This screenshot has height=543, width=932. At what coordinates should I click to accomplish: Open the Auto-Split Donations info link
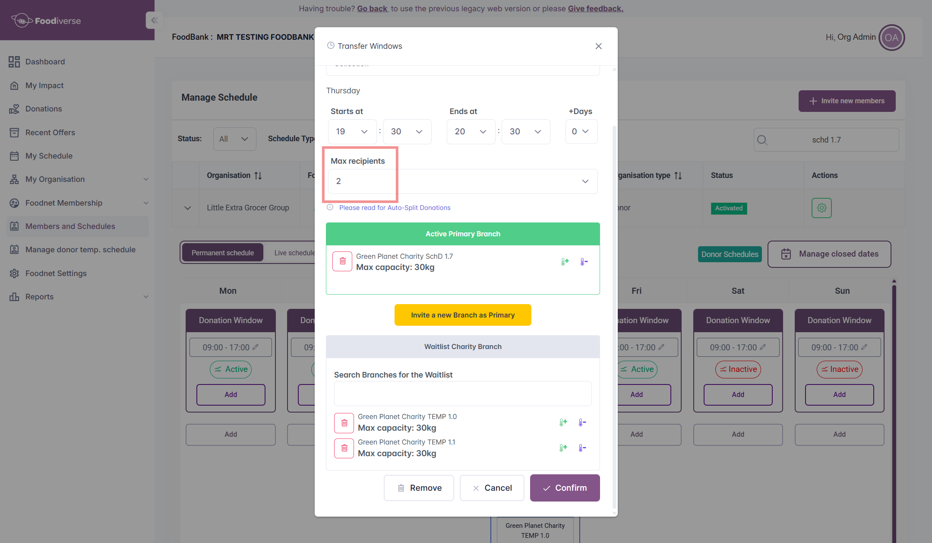[395, 208]
